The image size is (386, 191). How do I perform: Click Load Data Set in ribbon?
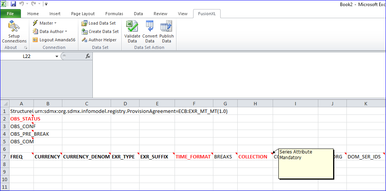pos(98,23)
